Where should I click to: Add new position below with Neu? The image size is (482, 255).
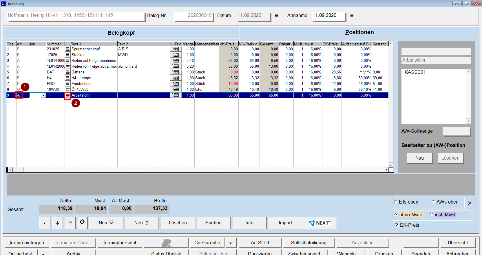(x=106, y=223)
